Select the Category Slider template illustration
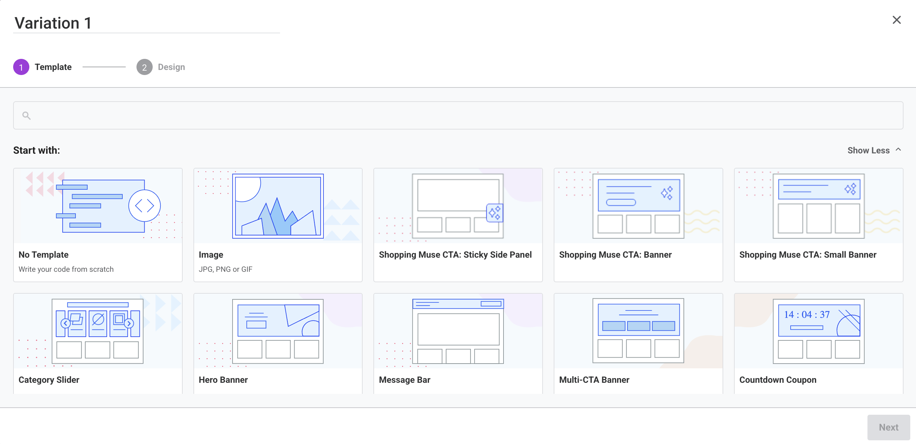The image size is (916, 444). [98, 331]
